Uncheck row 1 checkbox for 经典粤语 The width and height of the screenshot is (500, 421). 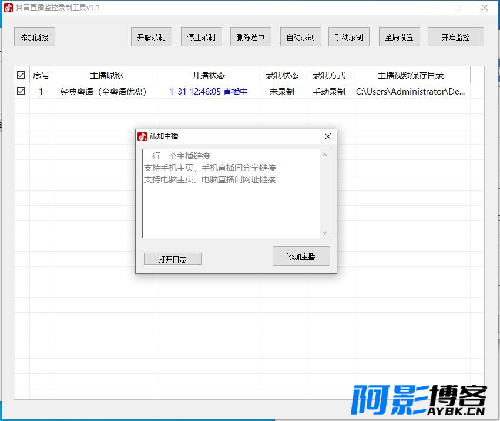click(x=21, y=91)
